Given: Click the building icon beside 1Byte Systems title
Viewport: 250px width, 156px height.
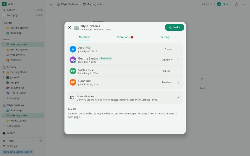Looking at the screenshot, I should (76, 28).
